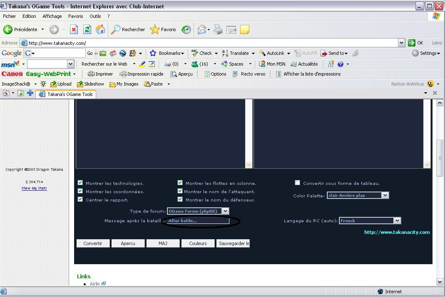Expand the Color Palette dropdown
The height and width of the screenshot is (297, 445).
pyautogui.click(x=385, y=195)
